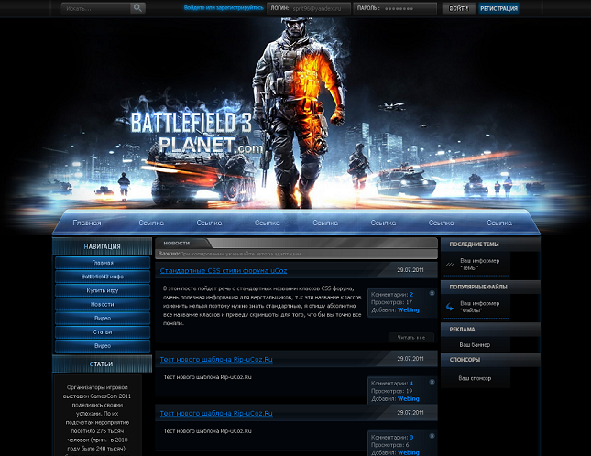
Task: Click the ПОПУЛЯРНЫЕ ФАЙЛЫ block header
Action: click(490, 287)
